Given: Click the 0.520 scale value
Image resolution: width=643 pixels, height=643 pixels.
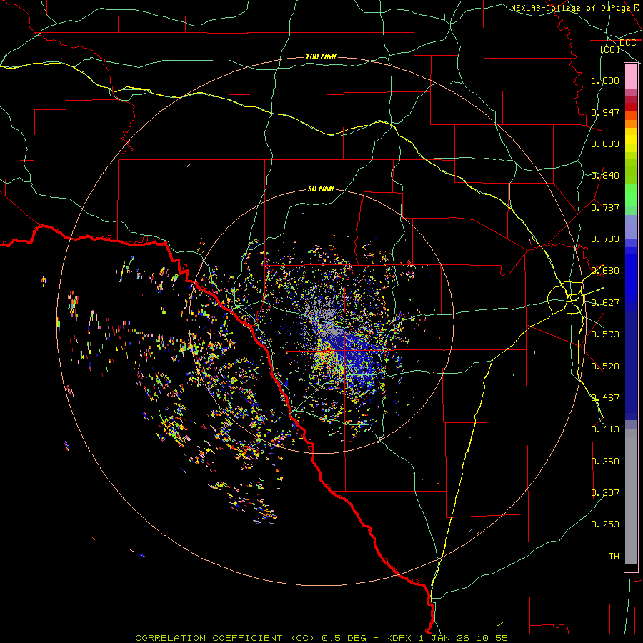Looking at the screenshot, I should (x=605, y=367).
